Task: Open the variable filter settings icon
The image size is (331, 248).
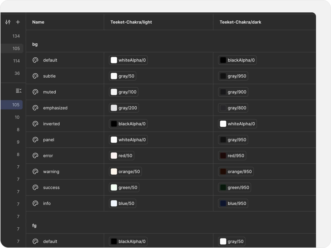Action: coord(8,22)
